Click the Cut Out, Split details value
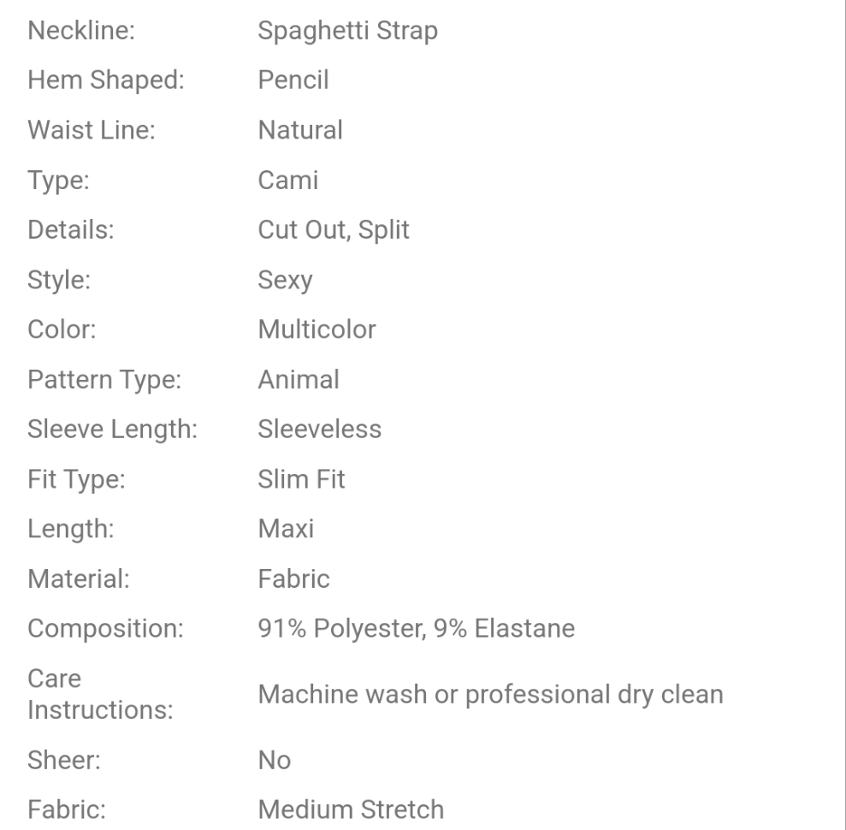Screen dimensions: 846x830 334,230
